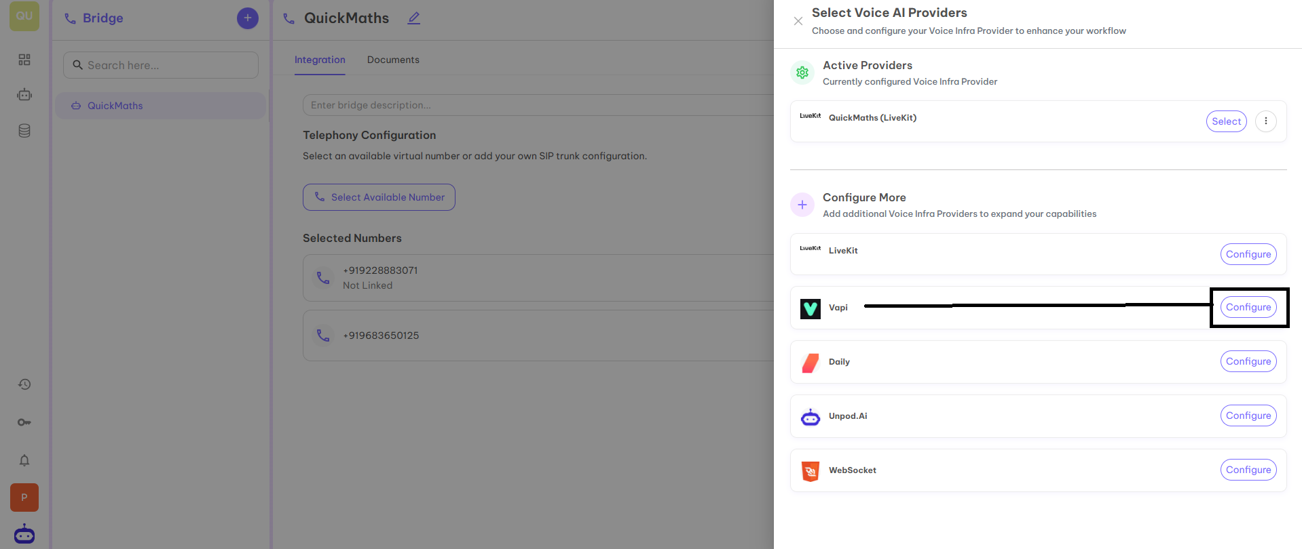
Task: Click the Search here input field
Action: pyautogui.click(x=161, y=65)
